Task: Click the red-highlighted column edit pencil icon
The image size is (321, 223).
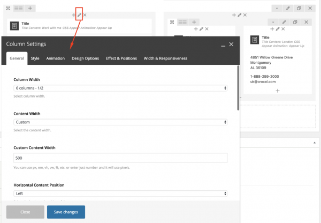Action: coord(79,15)
